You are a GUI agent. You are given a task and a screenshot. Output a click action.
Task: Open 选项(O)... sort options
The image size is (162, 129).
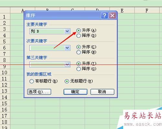click(39, 92)
